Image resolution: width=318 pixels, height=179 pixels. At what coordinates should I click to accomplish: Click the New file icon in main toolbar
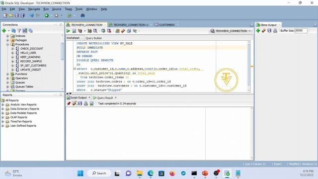[x=5, y=15]
